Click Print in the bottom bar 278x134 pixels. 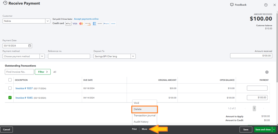pos(134,129)
